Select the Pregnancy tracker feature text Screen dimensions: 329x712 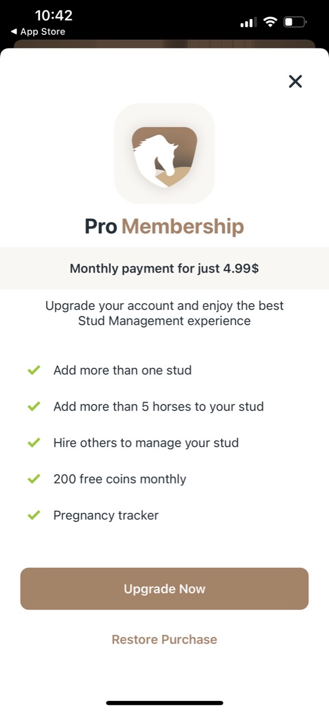(106, 515)
